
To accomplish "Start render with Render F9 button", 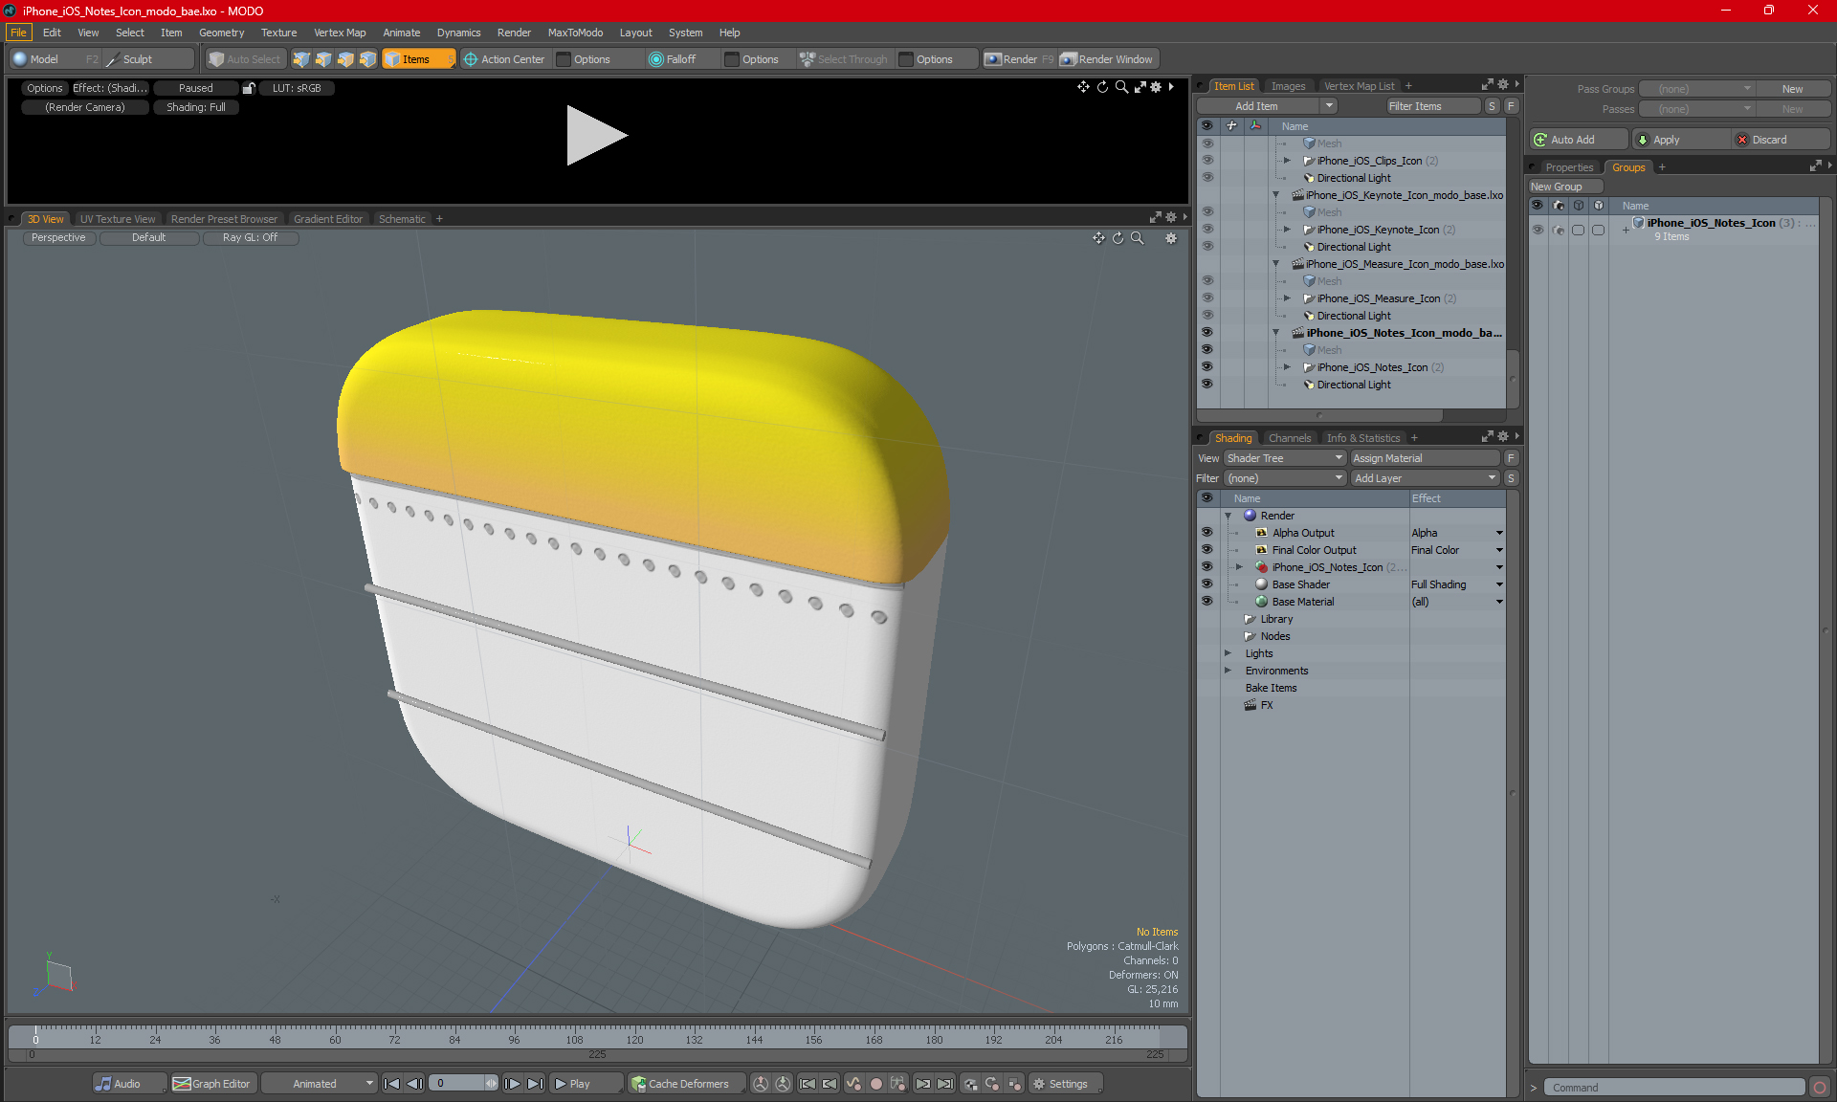I will click(1019, 59).
